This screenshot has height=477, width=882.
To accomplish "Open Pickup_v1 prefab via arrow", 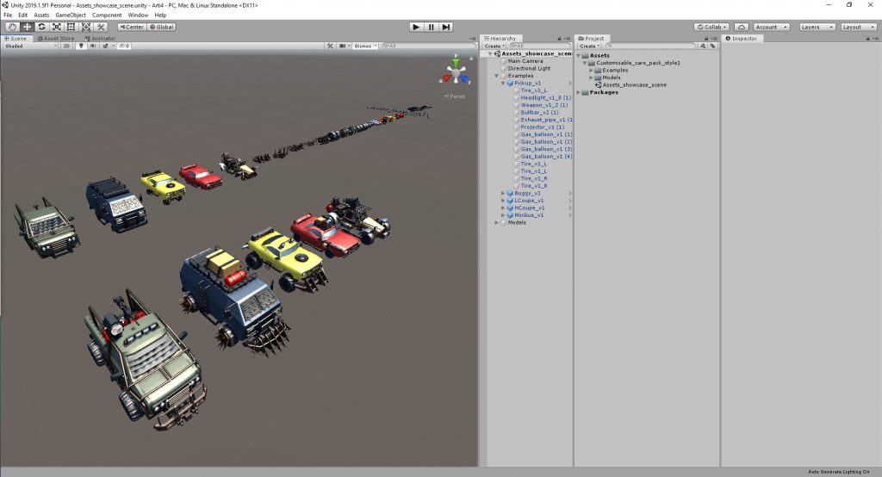I will point(570,83).
